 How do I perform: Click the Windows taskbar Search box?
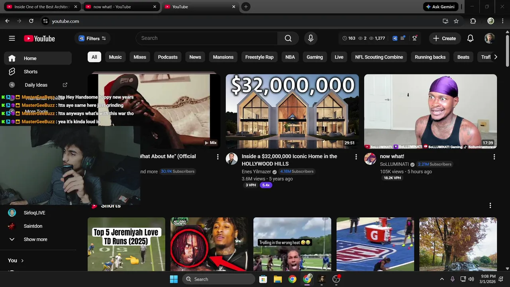click(218, 279)
